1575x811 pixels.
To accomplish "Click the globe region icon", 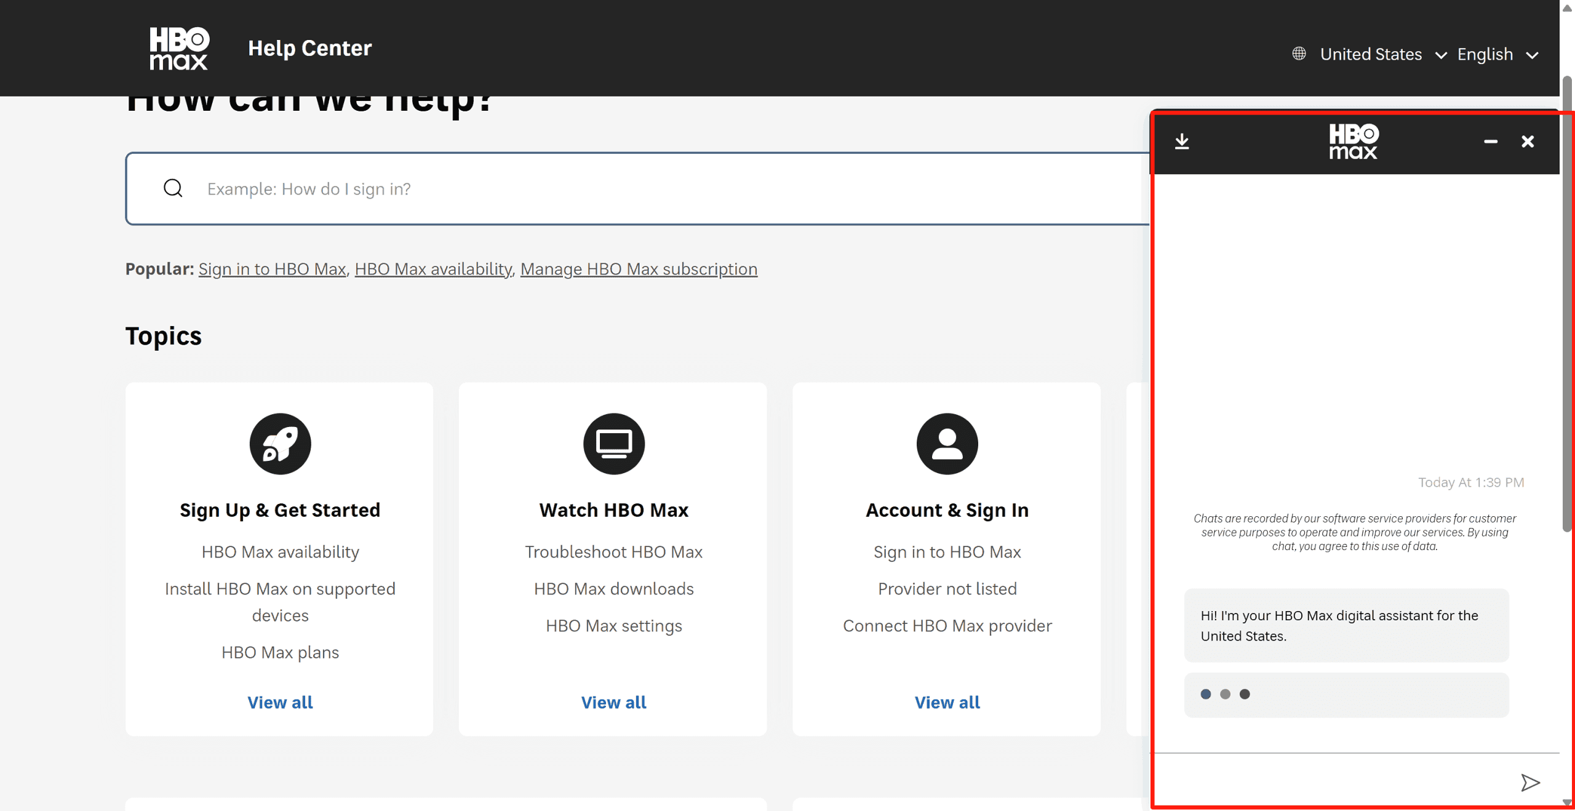I will [x=1299, y=54].
